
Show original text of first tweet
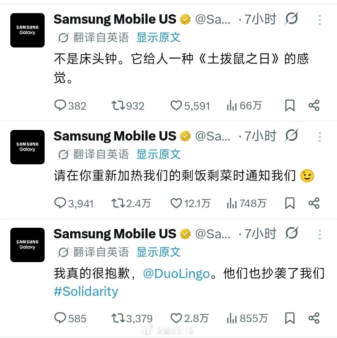[x=159, y=37]
